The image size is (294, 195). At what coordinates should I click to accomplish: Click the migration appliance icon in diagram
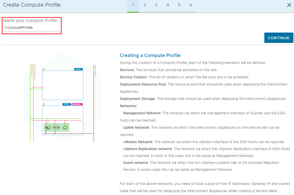point(48,127)
